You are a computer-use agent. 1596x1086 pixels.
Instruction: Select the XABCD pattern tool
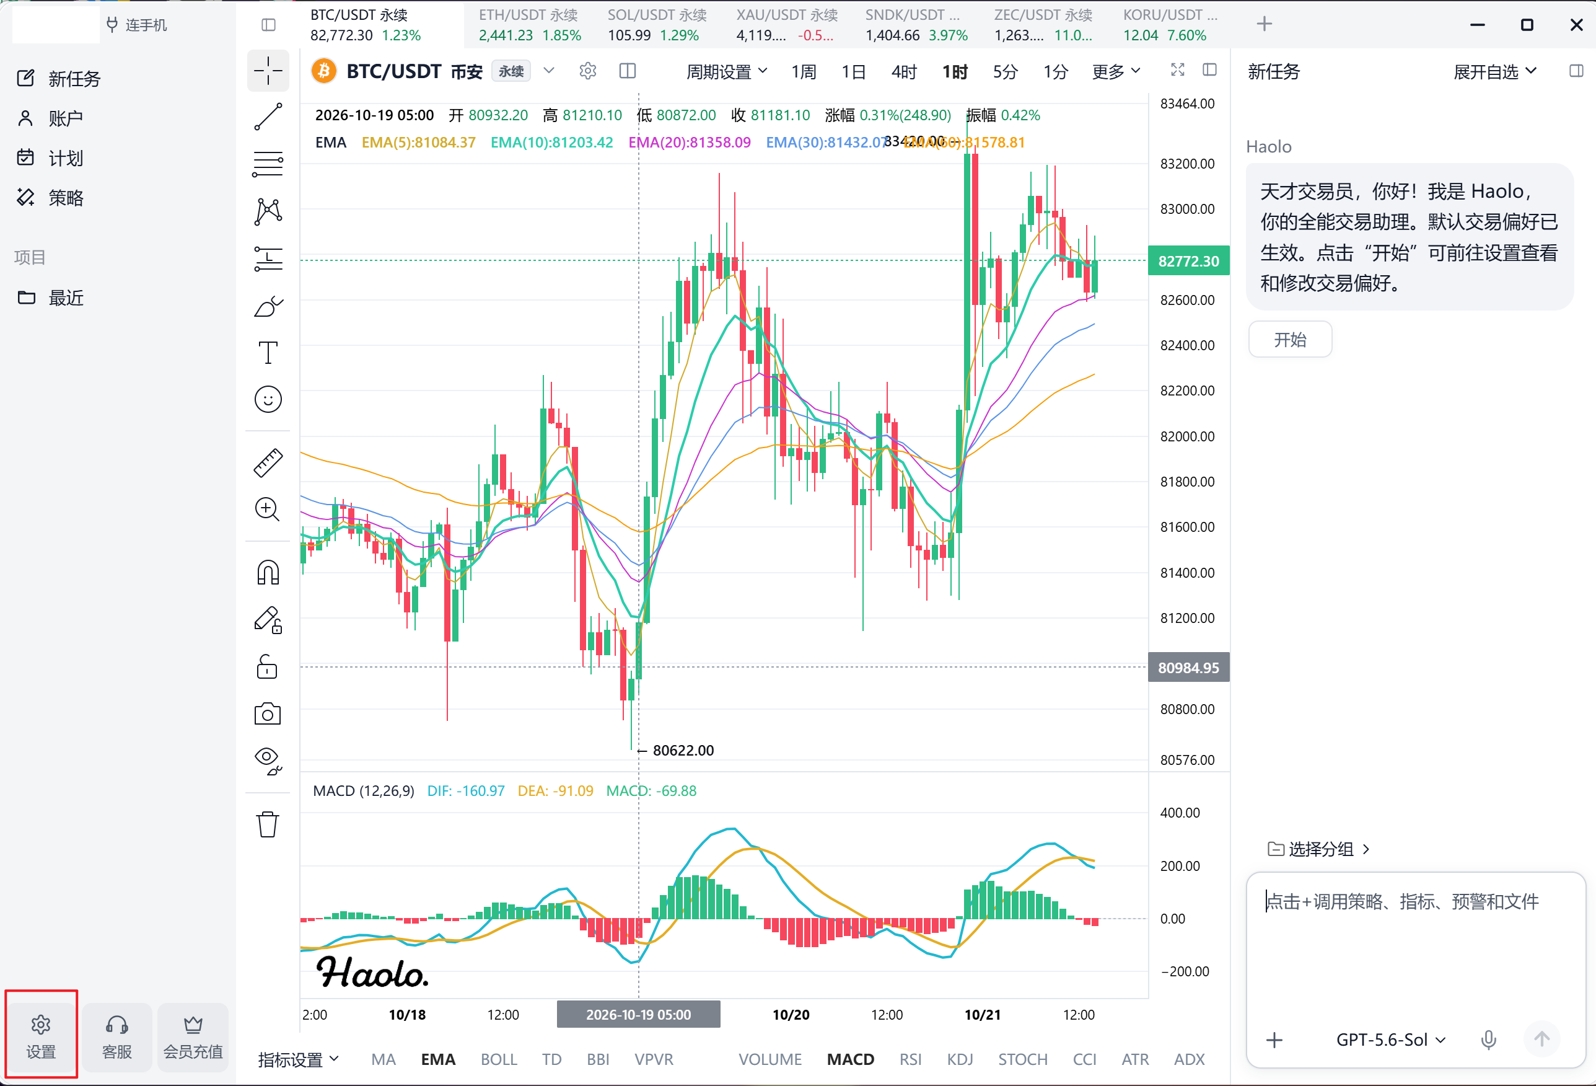[x=268, y=211]
